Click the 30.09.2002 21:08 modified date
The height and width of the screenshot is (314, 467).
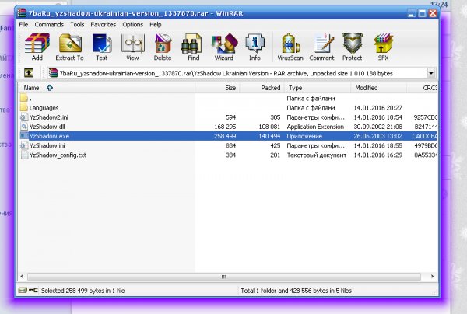coord(378,127)
